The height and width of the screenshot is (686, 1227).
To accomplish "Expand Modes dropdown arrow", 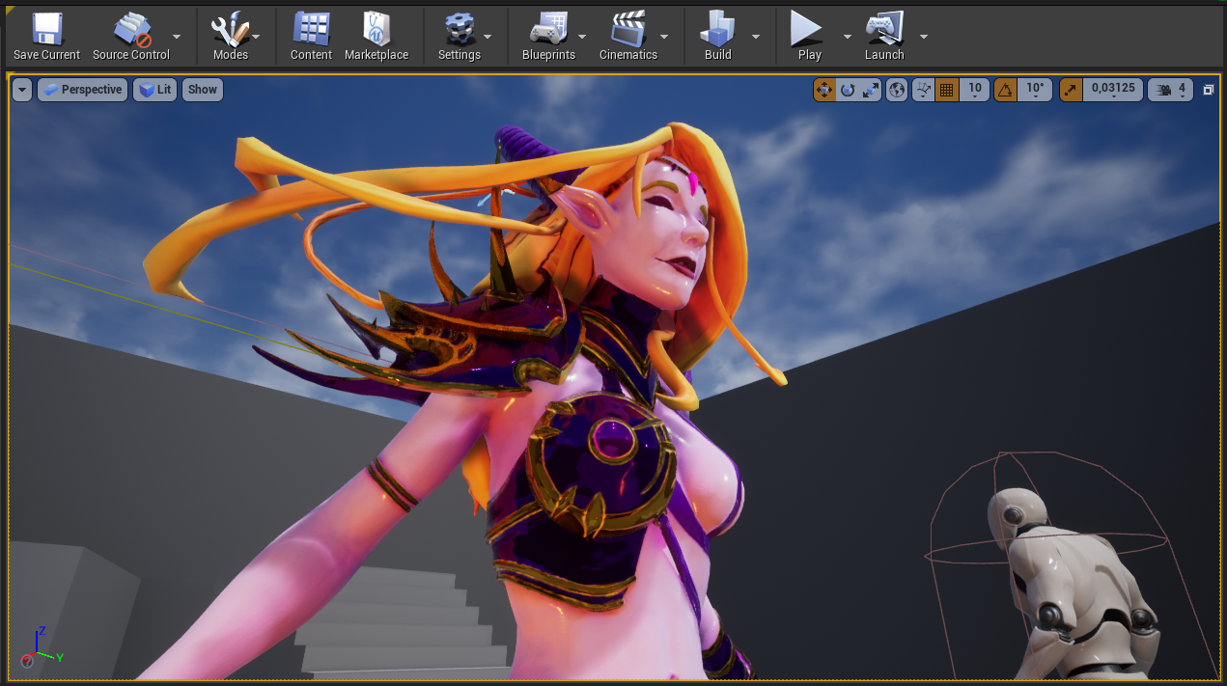I will point(258,37).
